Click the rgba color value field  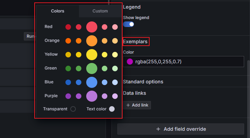(x=184, y=62)
